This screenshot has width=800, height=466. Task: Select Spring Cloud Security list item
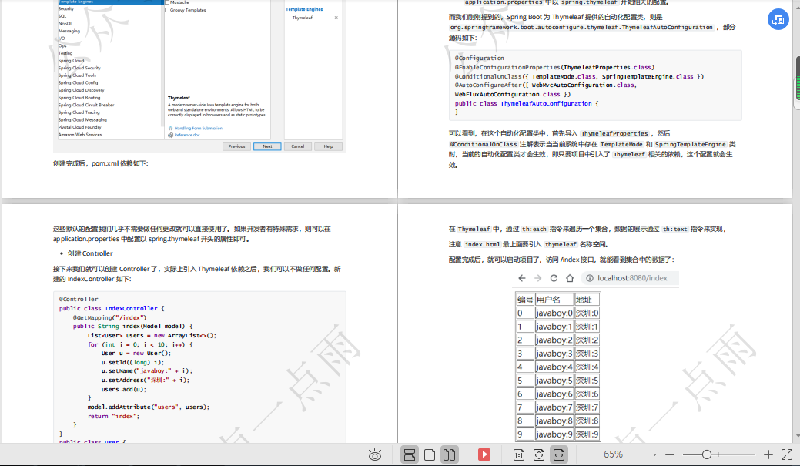point(79,68)
